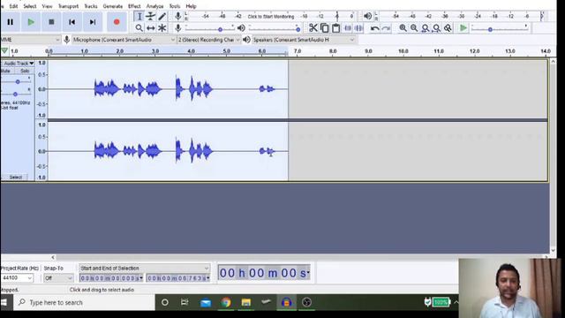Open the Generate menu
The height and width of the screenshot is (318, 565).
point(112,6)
